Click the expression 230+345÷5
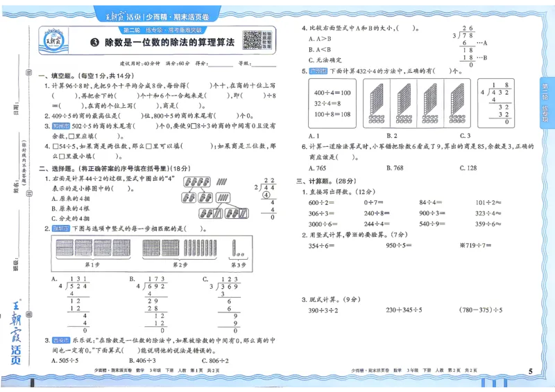Image resolution: width=555 pixels, height=392 pixels. [404, 310]
